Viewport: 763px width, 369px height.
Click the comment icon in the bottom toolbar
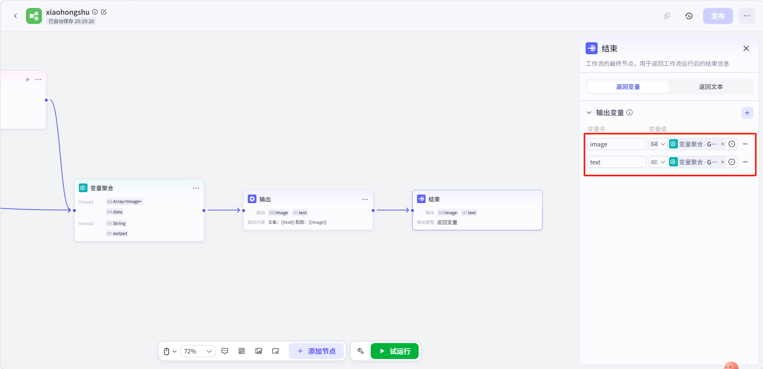(225, 351)
